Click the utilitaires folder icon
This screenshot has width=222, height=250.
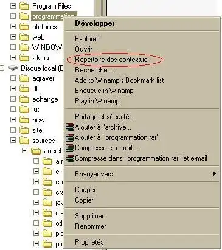(24, 27)
